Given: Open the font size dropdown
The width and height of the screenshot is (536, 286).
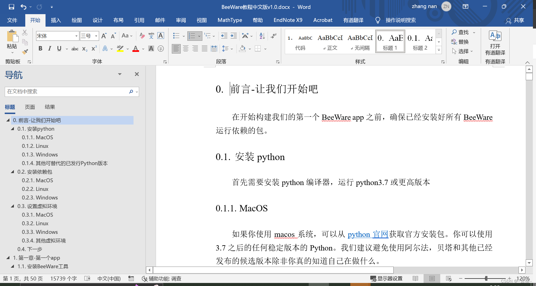Looking at the screenshot, I should coord(96,36).
